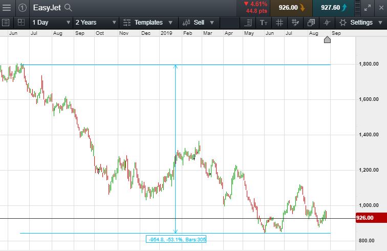
Task: Open the Templates dropdown
Action: [x=148, y=23]
